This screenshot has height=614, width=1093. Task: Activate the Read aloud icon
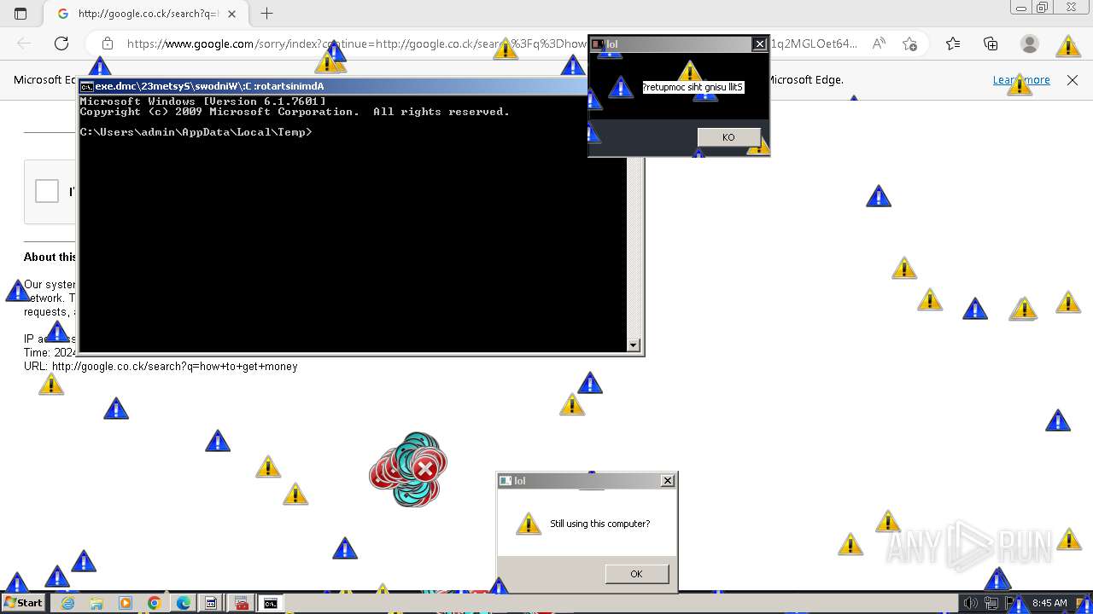click(x=878, y=43)
